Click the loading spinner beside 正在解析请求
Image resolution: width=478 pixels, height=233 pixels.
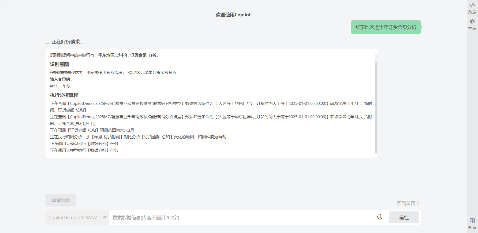click(x=48, y=42)
